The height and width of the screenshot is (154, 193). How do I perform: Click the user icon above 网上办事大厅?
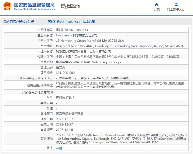(x=176, y=5)
